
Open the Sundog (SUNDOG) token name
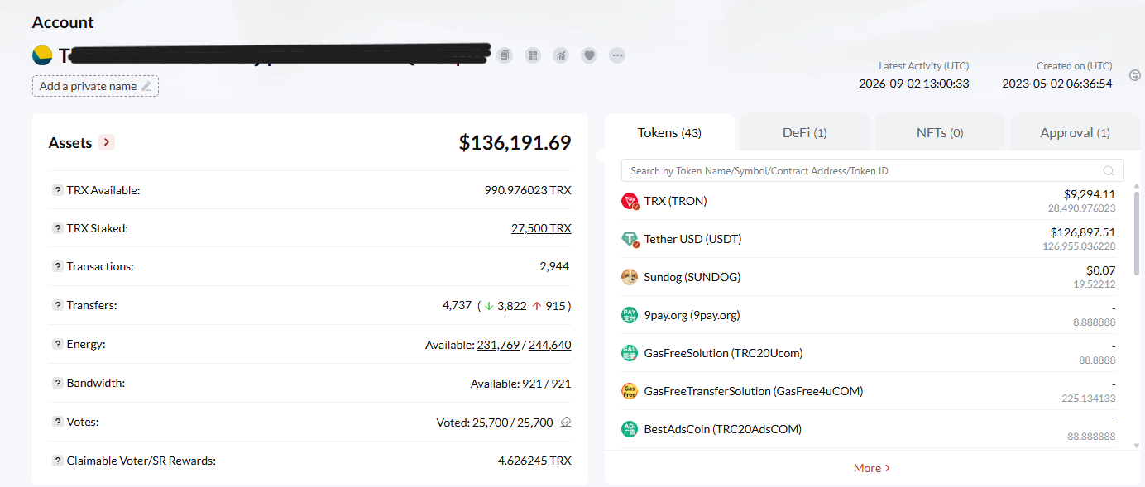coord(692,277)
